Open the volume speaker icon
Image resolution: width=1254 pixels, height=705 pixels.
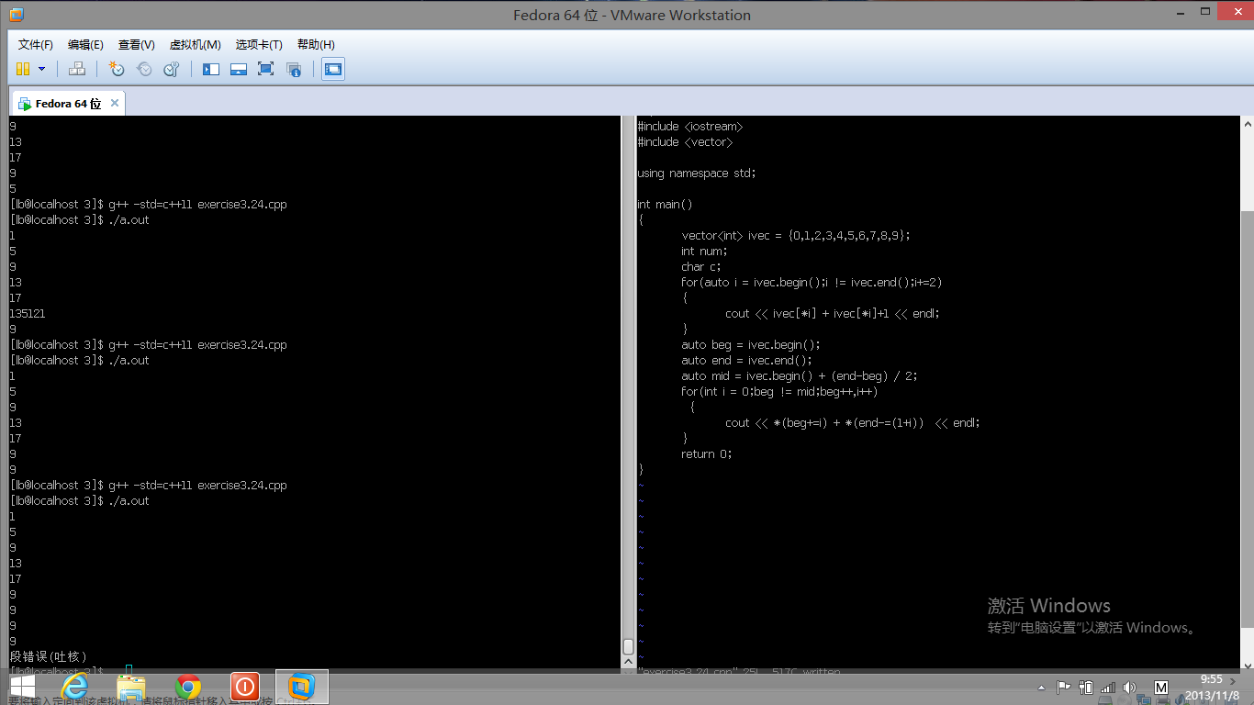pyautogui.click(x=1129, y=687)
